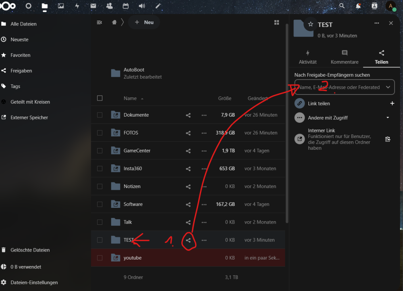
Task: Open the Photos app in top bar
Action: [61, 6]
